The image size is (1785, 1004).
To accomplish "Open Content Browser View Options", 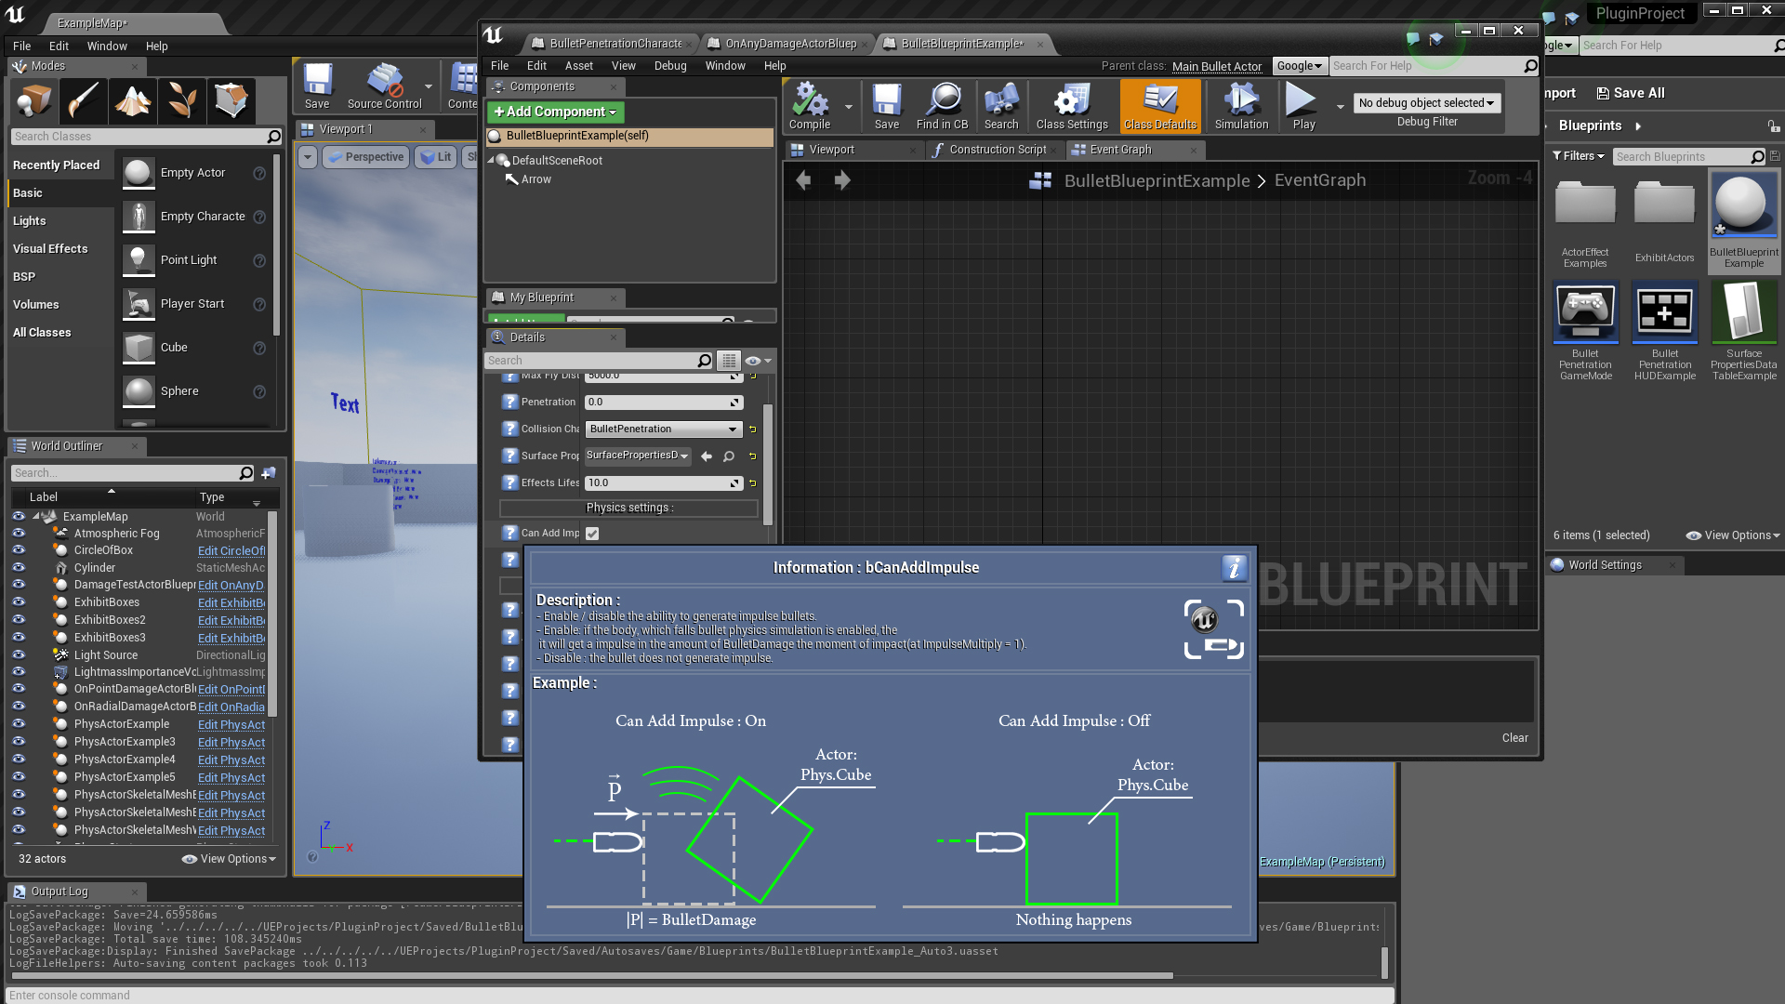I will point(1733,535).
